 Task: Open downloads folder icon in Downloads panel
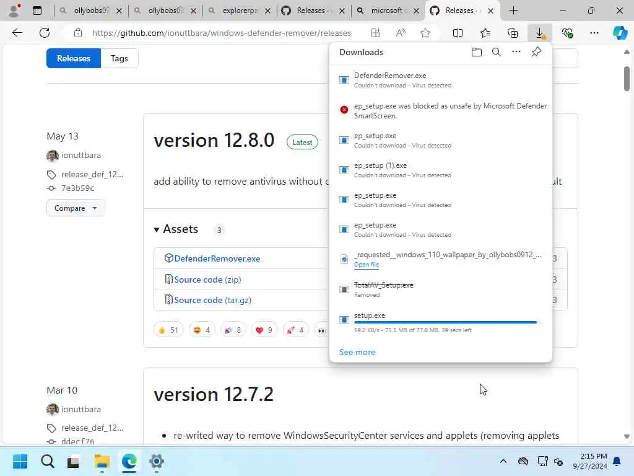(476, 52)
